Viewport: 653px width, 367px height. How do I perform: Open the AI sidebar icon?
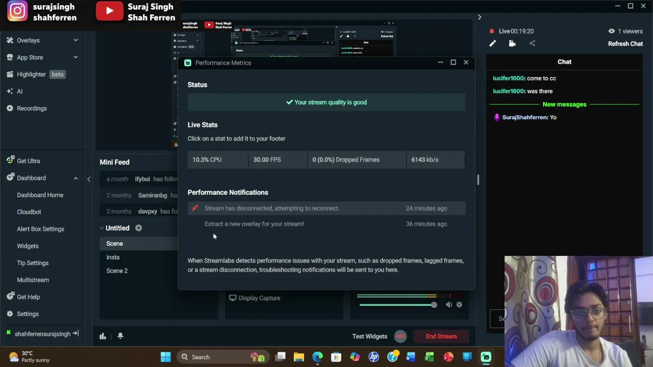point(10,91)
